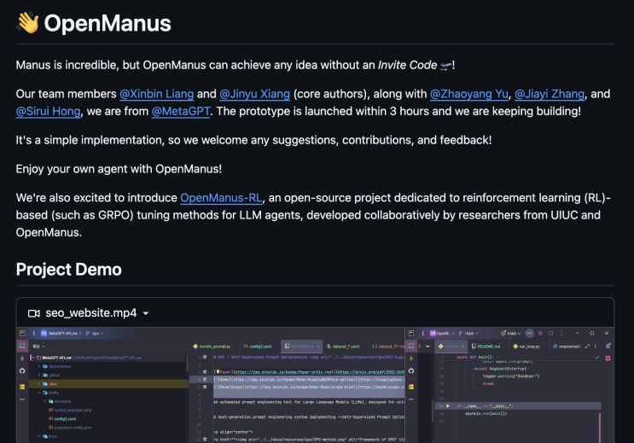
Task: Collapse the config folder
Action: tap(39, 393)
